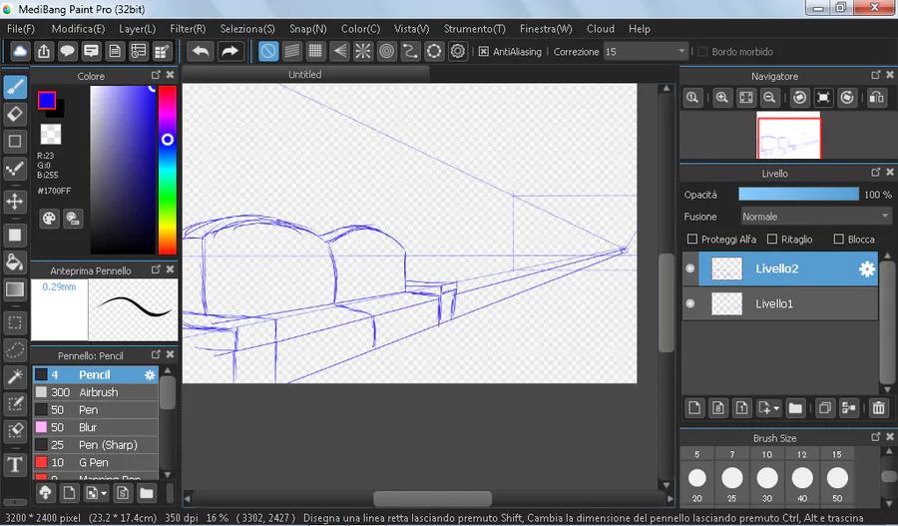Viewport: 898px width, 526px height.
Task: Turn snap off with the circle-slash icon
Action: tap(268, 52)
